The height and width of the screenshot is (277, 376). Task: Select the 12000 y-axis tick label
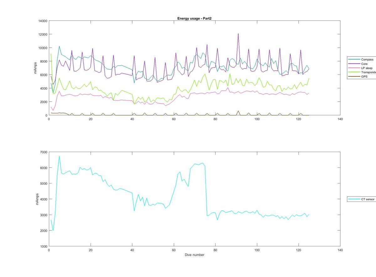pyautogui.click(x=43, y=34)
